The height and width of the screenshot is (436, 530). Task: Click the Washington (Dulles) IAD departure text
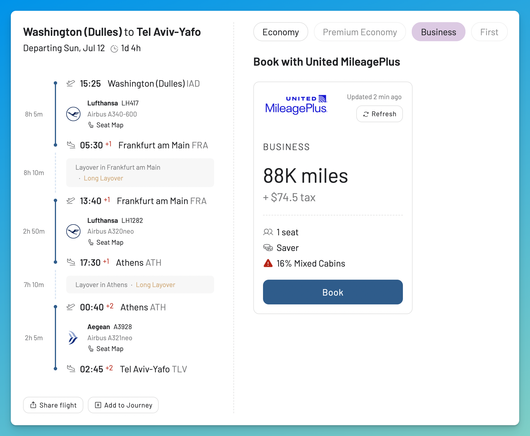coord(154,84)
